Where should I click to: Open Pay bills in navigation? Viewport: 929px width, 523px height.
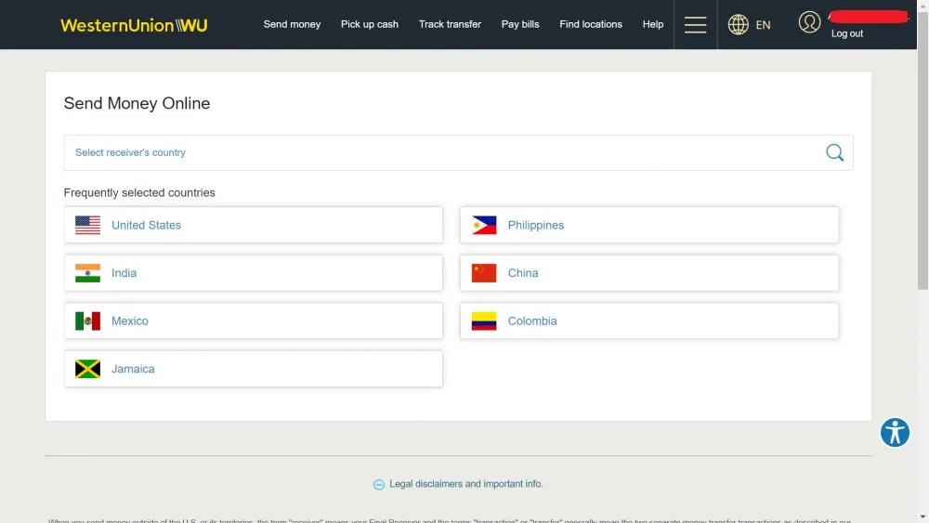pyautogui.click(x=520, y=24)
